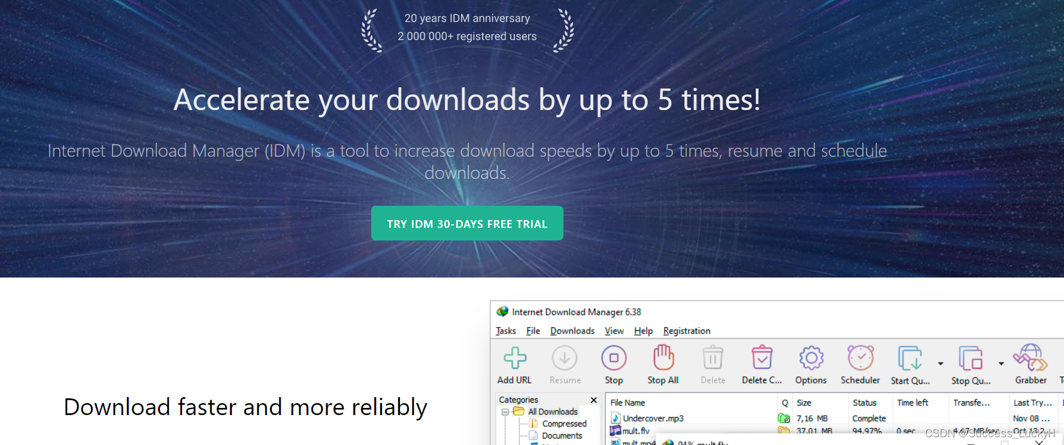Click queue icon in Undercover.mp3 row
The image size is (1064, 445).
click(784, 418)
